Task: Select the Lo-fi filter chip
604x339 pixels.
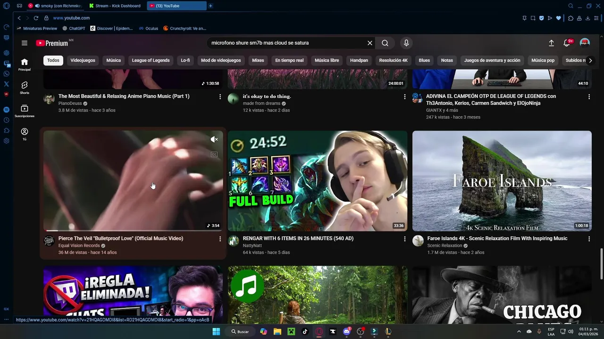Action: click(185, 60)
